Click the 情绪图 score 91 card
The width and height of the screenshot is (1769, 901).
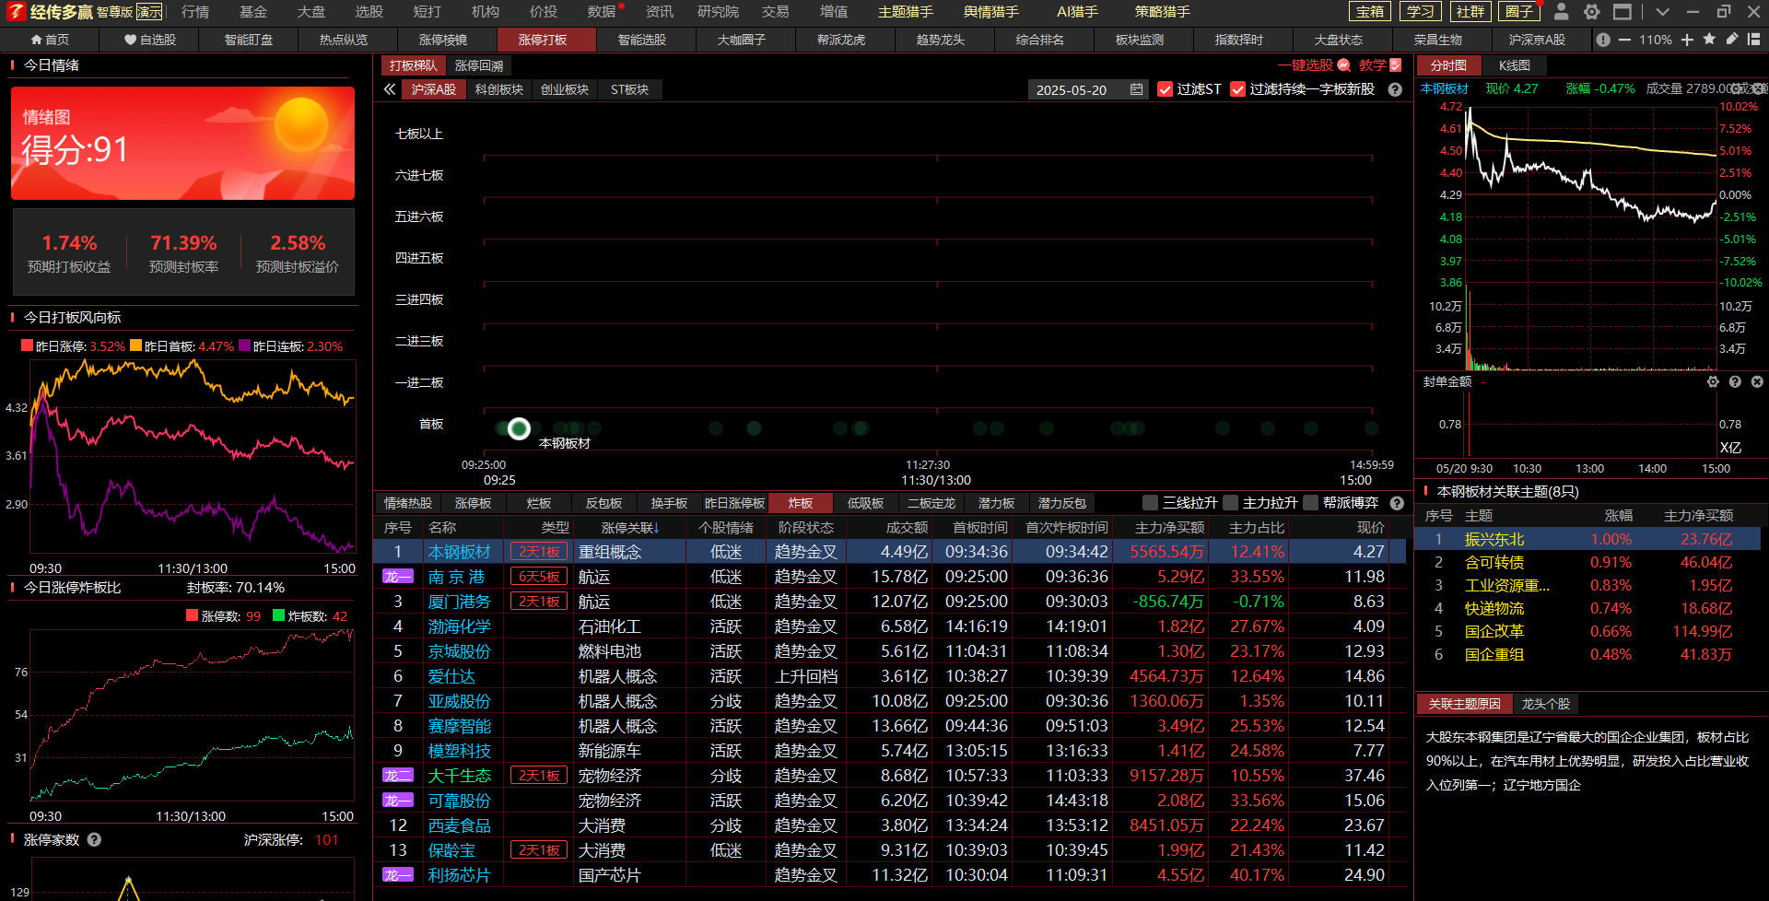pyautogui.click(x=182, y=143)
